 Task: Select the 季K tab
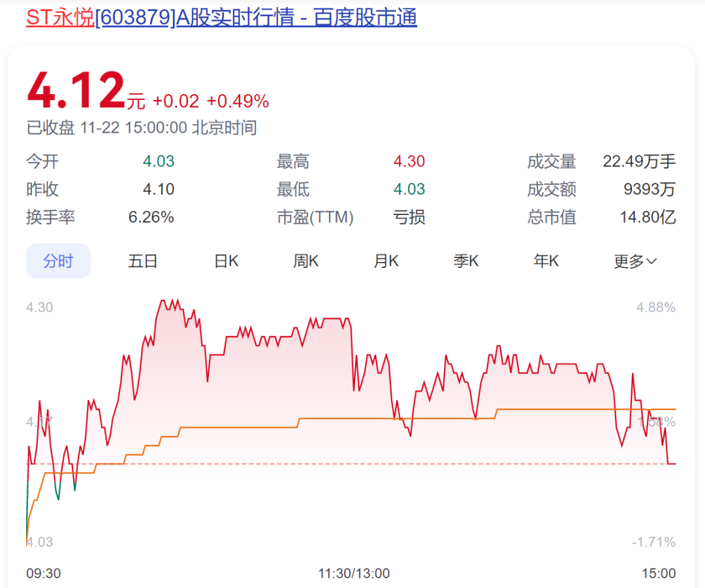tap(466, 261)
